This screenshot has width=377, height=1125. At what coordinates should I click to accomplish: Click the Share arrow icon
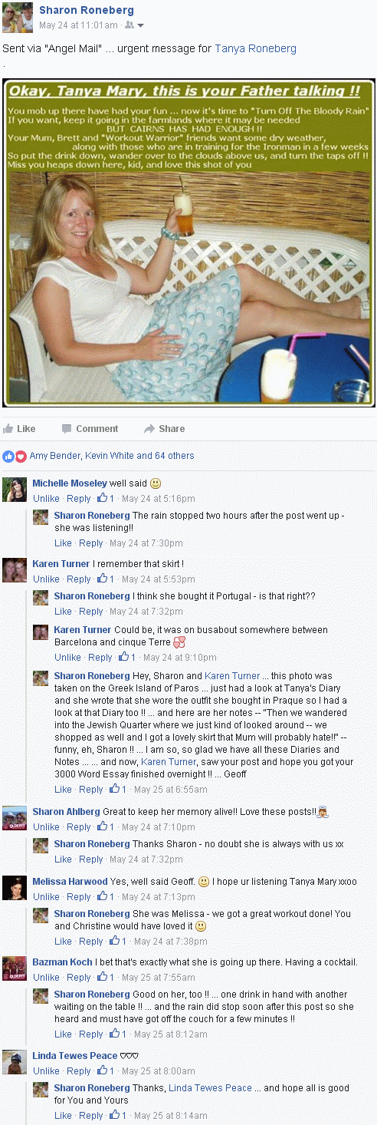pos(149,429)
